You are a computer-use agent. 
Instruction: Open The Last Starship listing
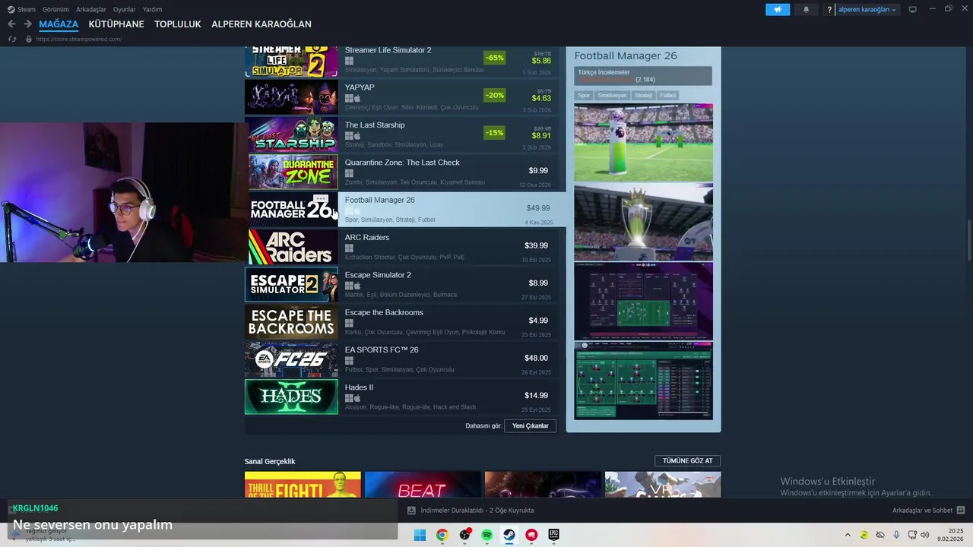point(403,134)
